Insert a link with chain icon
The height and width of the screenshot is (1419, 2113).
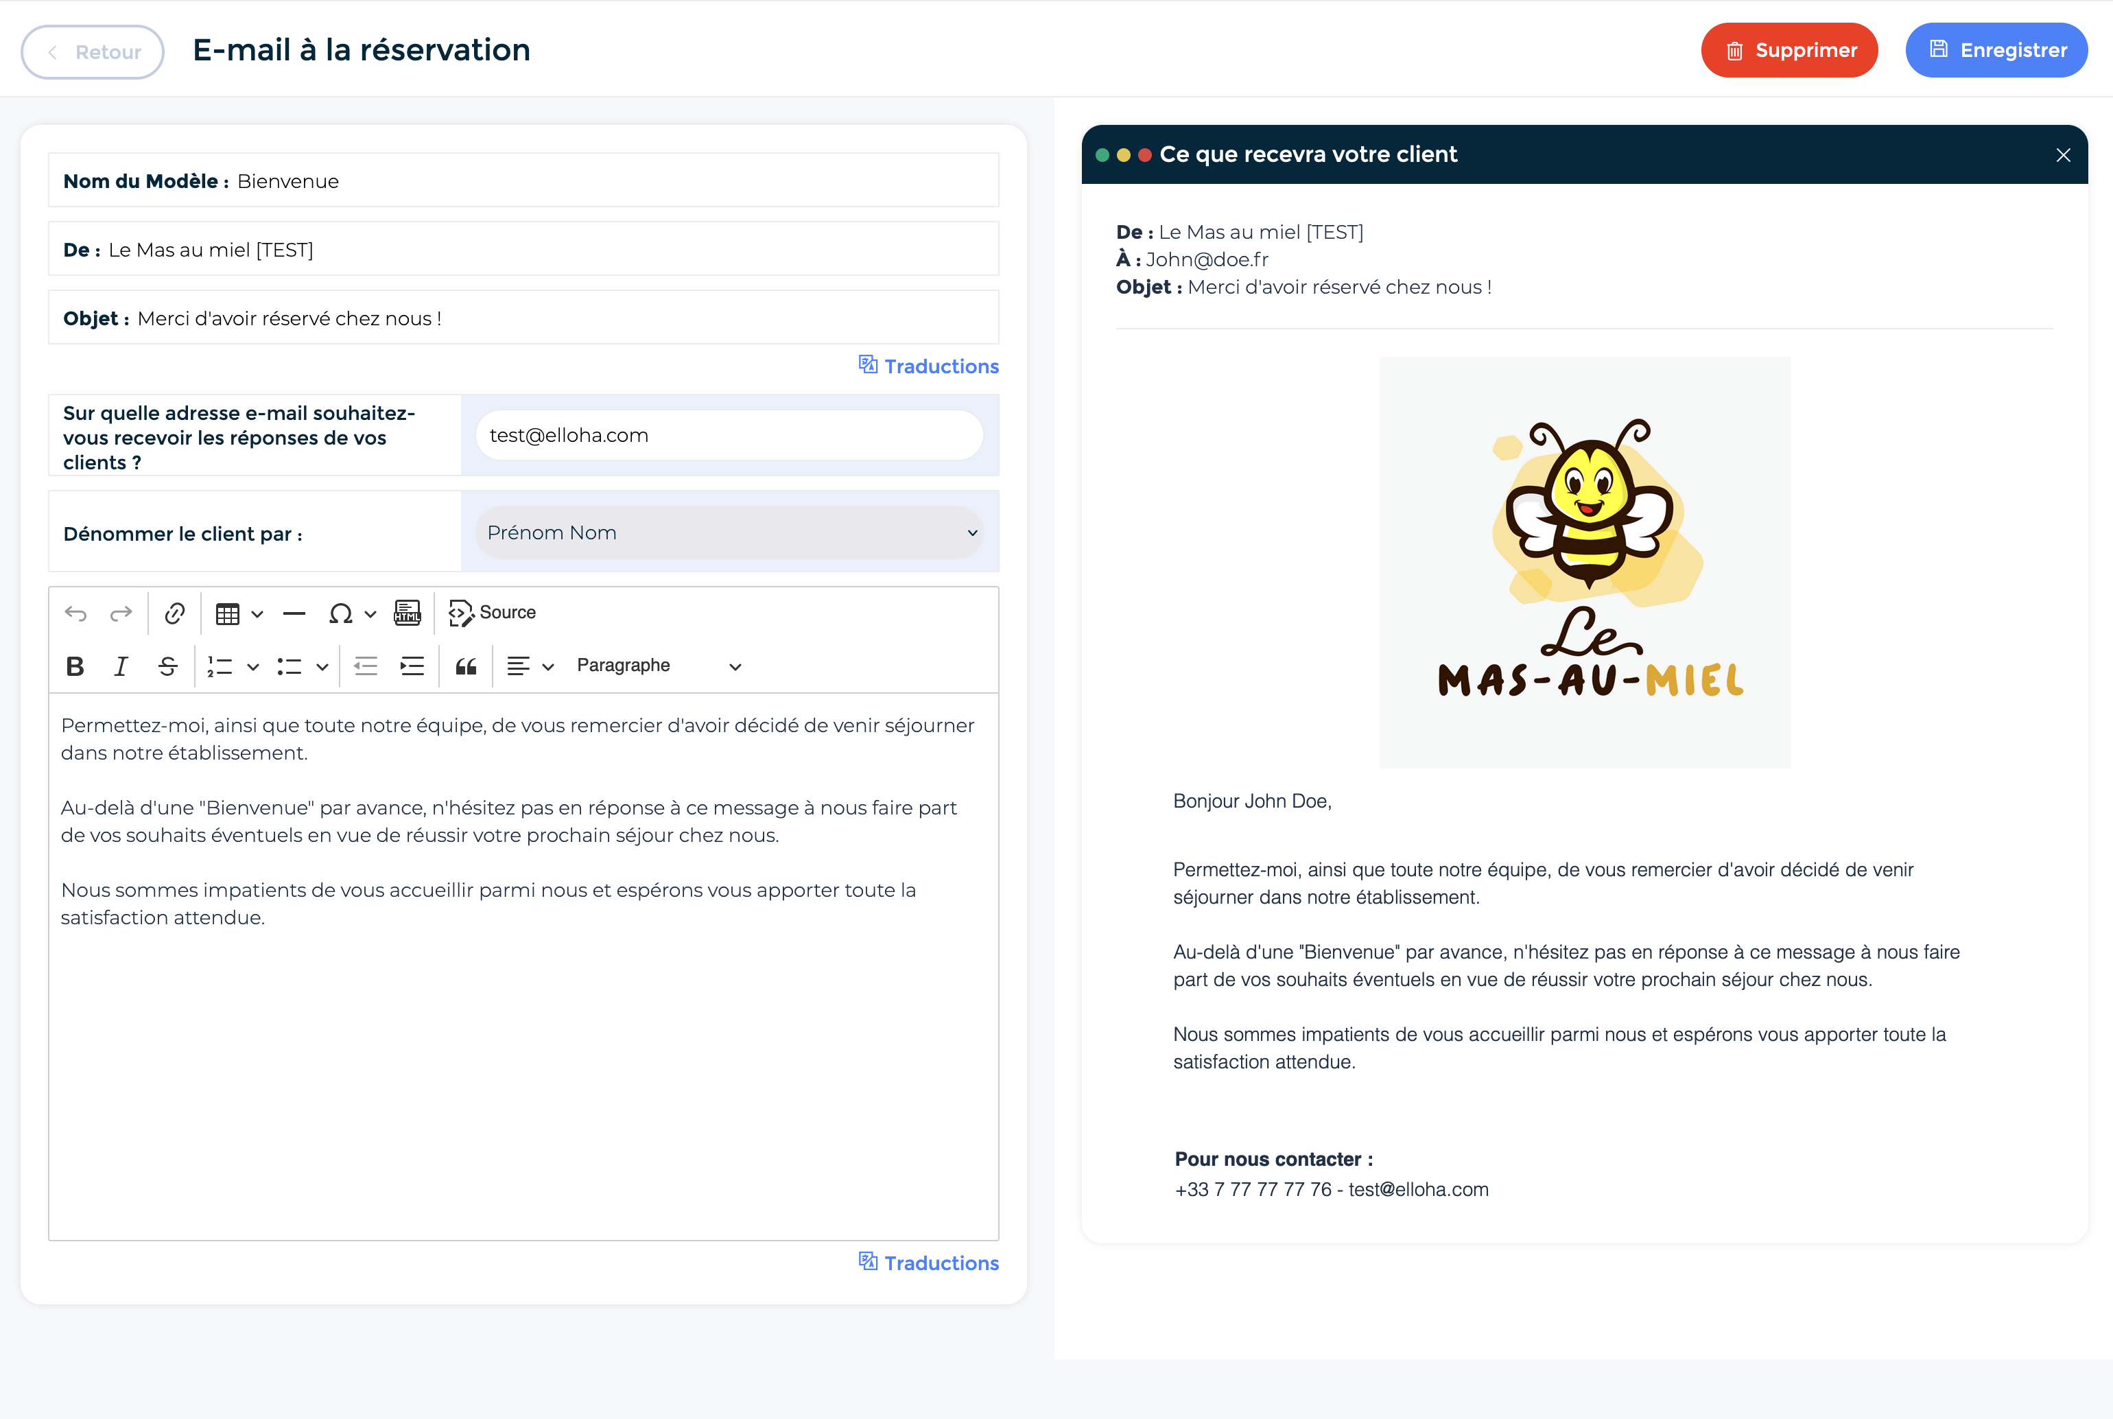tap(174, 613)
